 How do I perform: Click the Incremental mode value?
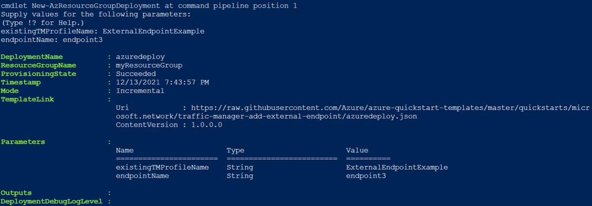(x=140, y=91)
